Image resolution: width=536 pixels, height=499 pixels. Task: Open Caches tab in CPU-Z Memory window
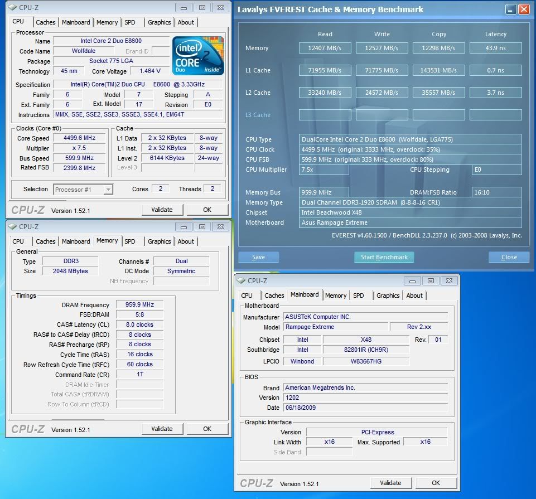click(46, 241)
